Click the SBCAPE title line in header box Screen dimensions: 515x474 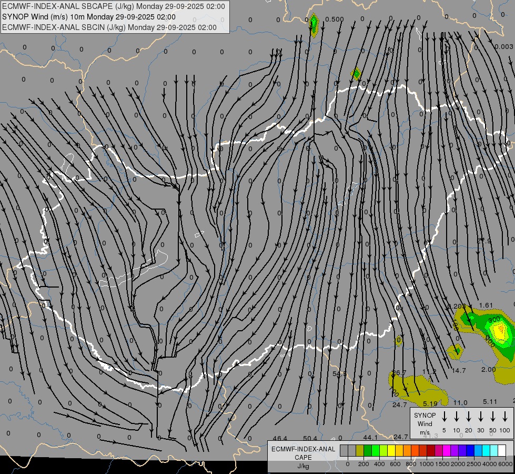click(113, 6)
